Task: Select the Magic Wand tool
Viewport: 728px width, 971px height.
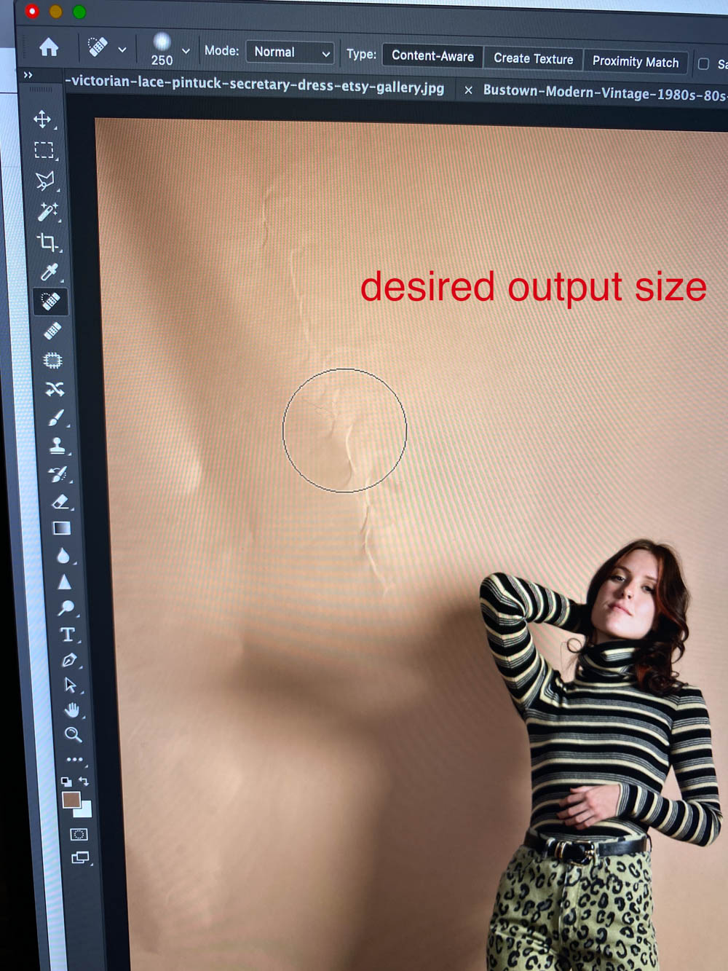Action: click(x=47, y=212)
